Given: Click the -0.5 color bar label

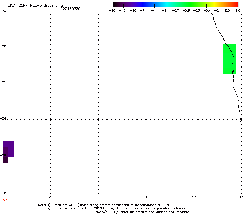Looking at the screenshot, I should point(196,11).
